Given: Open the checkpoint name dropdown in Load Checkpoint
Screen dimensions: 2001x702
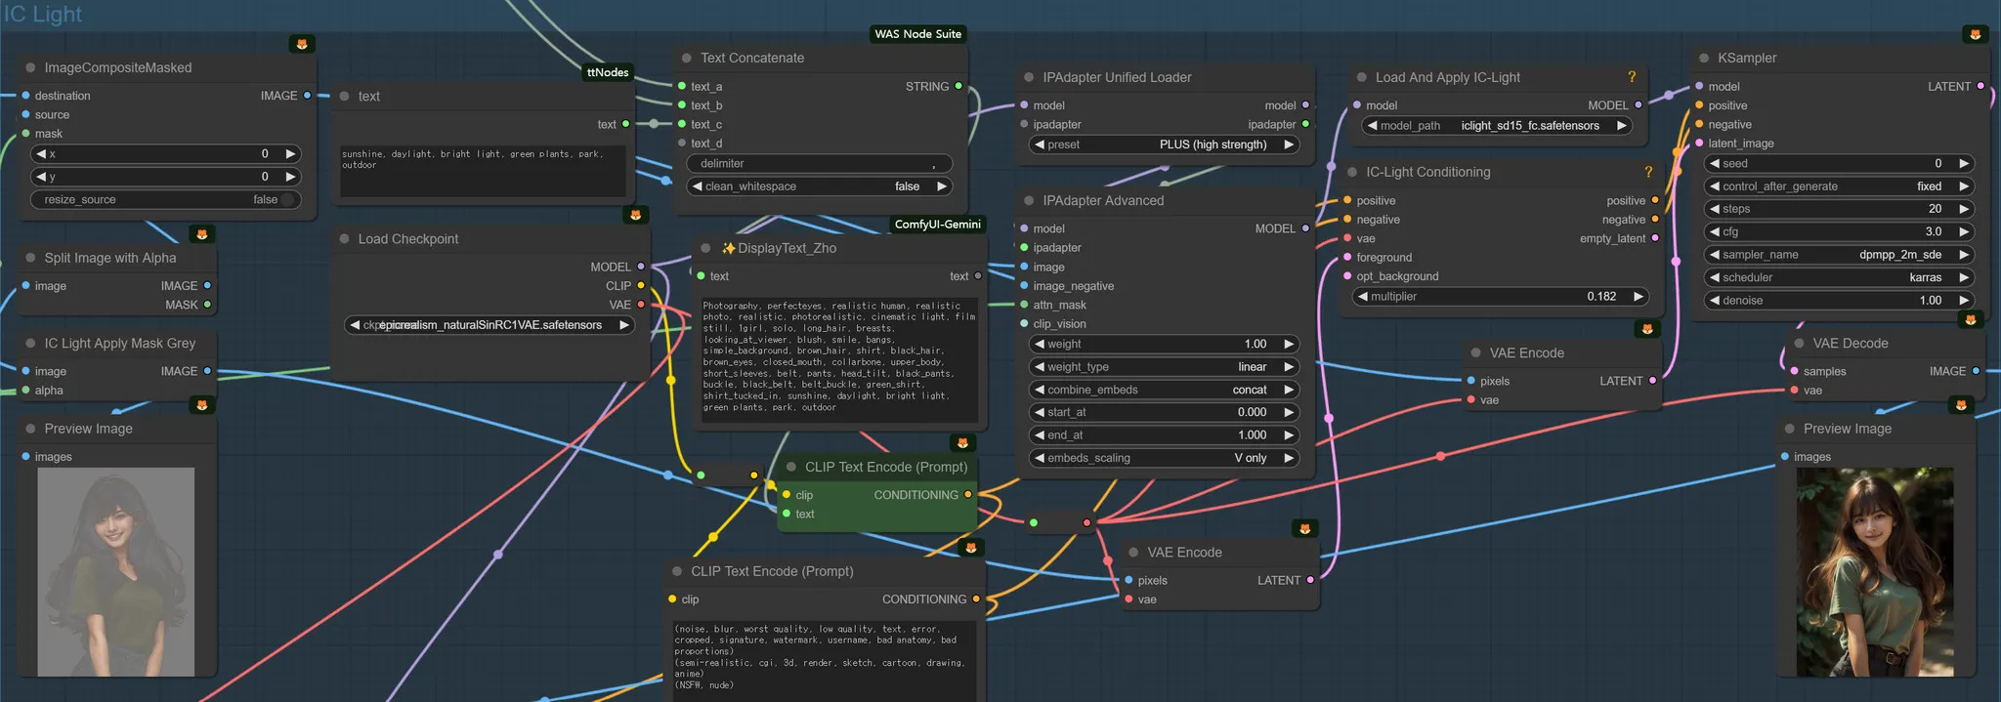Looking at the screenshot, I should 490,325.
